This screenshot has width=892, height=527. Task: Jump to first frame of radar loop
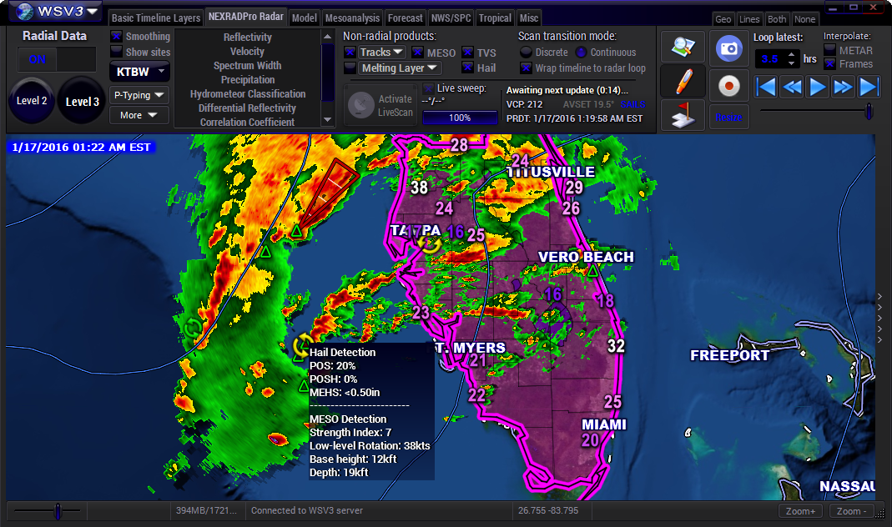point(766,87)
